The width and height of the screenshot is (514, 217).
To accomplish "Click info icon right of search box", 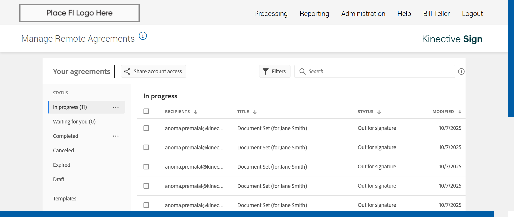I will tap(461, 72).
